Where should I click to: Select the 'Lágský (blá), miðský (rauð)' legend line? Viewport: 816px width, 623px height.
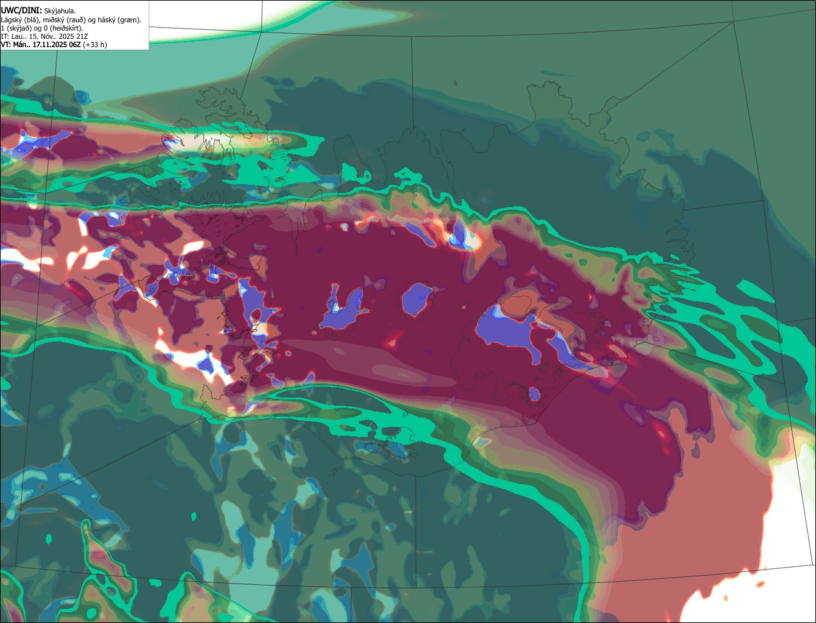coord(71,20)
